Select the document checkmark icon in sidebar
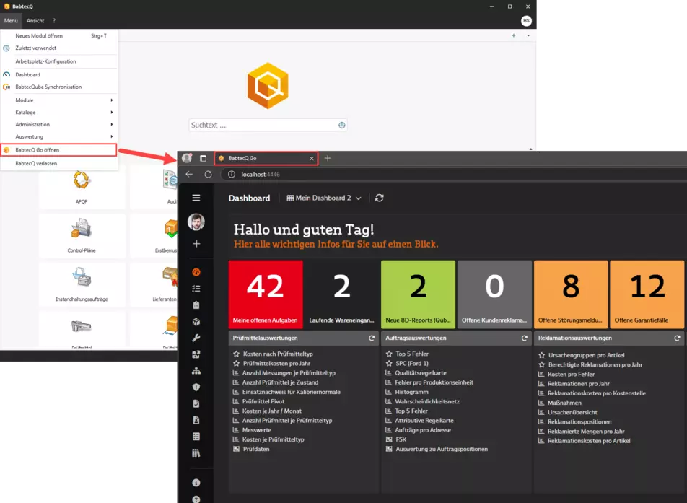The image size is (687, 503). coord(196,403)
